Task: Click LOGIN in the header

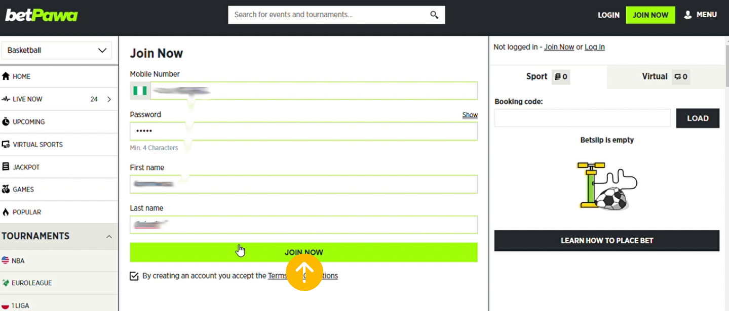Action: coord(608,15)
